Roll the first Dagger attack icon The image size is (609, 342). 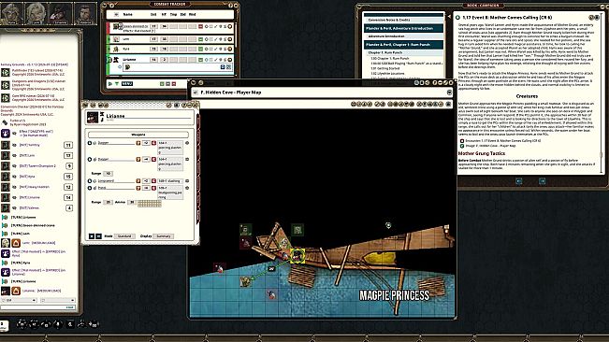[x=138, y=143]
